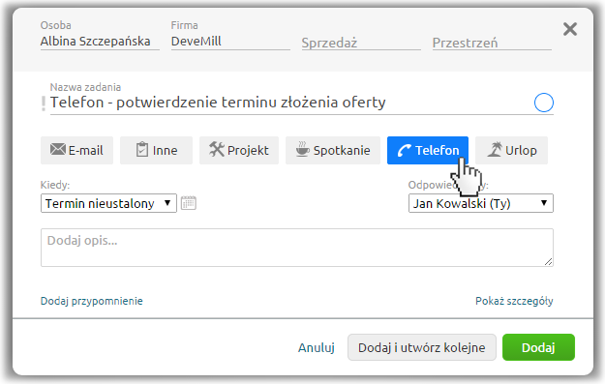Pick the Urlop task type

click(x=512, y=150)
